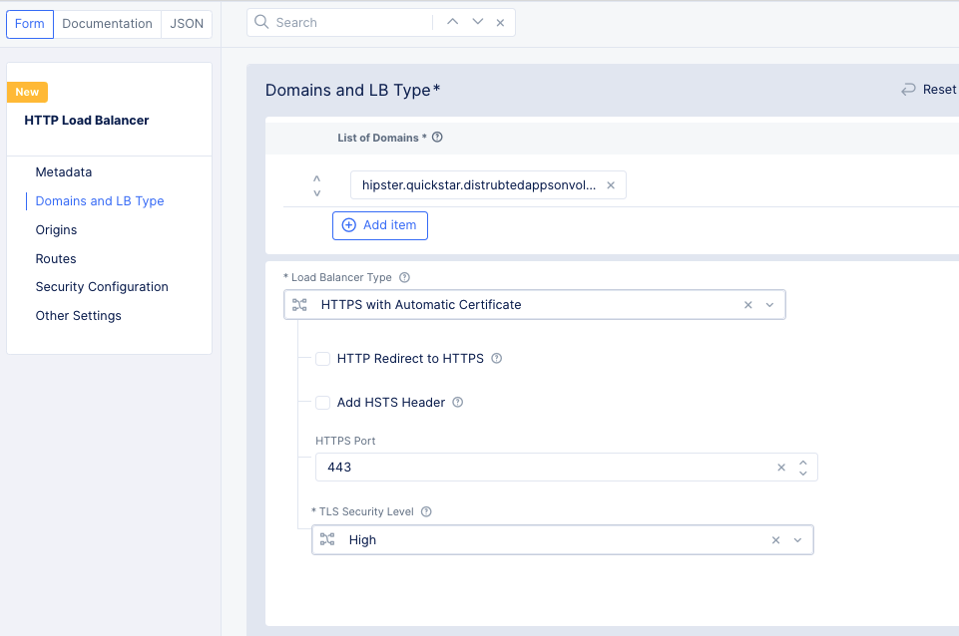Click the search magnifier icon
Viewport: 959px width, 636px height.
point(260,21)
